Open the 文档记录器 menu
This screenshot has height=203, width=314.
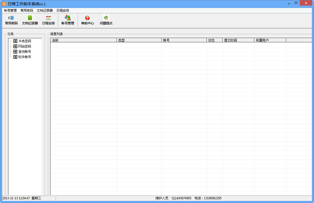point(45,10)
